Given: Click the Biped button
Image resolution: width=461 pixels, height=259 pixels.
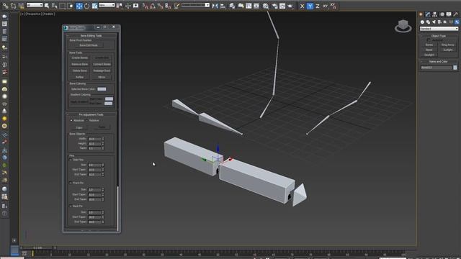Looking at the screenshot, I should pyautogui.click(x=429, y=50).
